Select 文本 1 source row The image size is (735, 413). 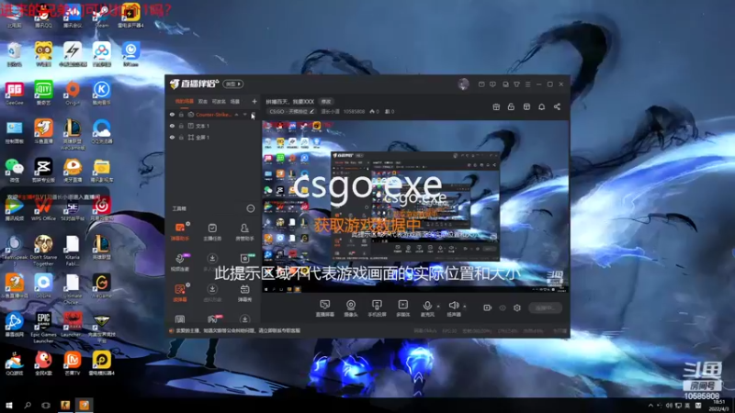213,126
